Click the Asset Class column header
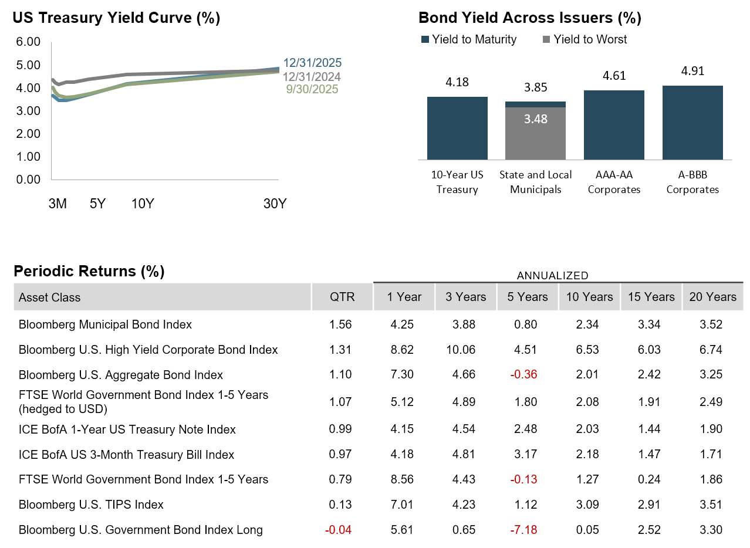 [x=50, y=297]
